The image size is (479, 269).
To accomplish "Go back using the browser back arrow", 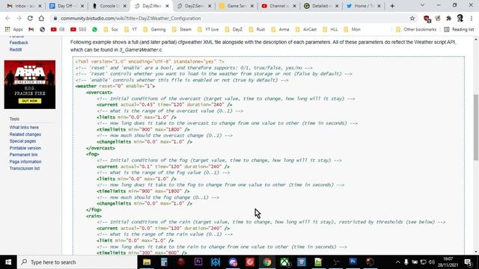I will 8,18.
